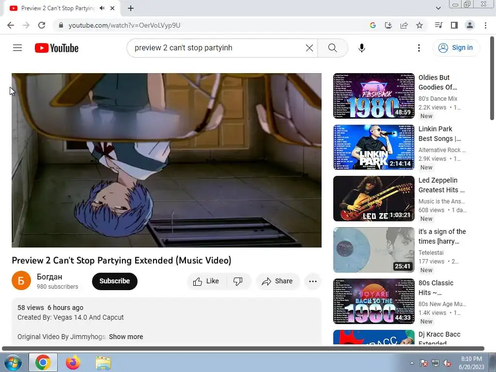Share the video

click(x=278, y=281)
